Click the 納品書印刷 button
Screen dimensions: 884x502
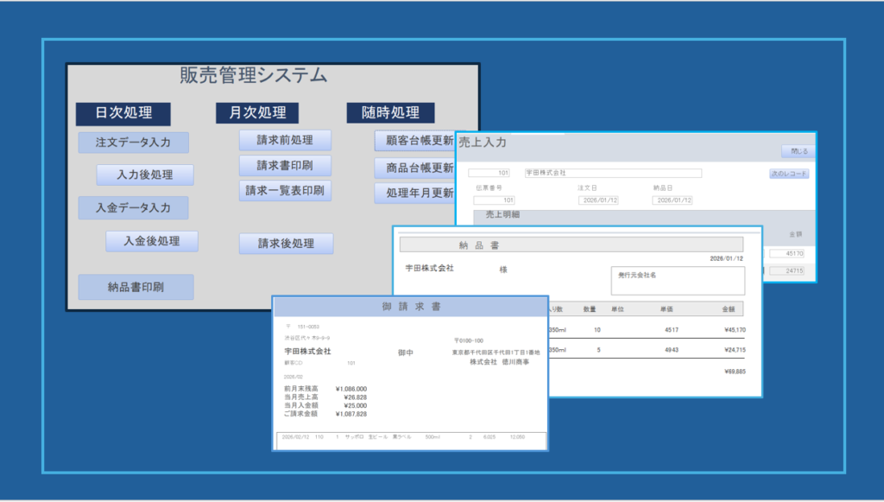tap(136, 287)
